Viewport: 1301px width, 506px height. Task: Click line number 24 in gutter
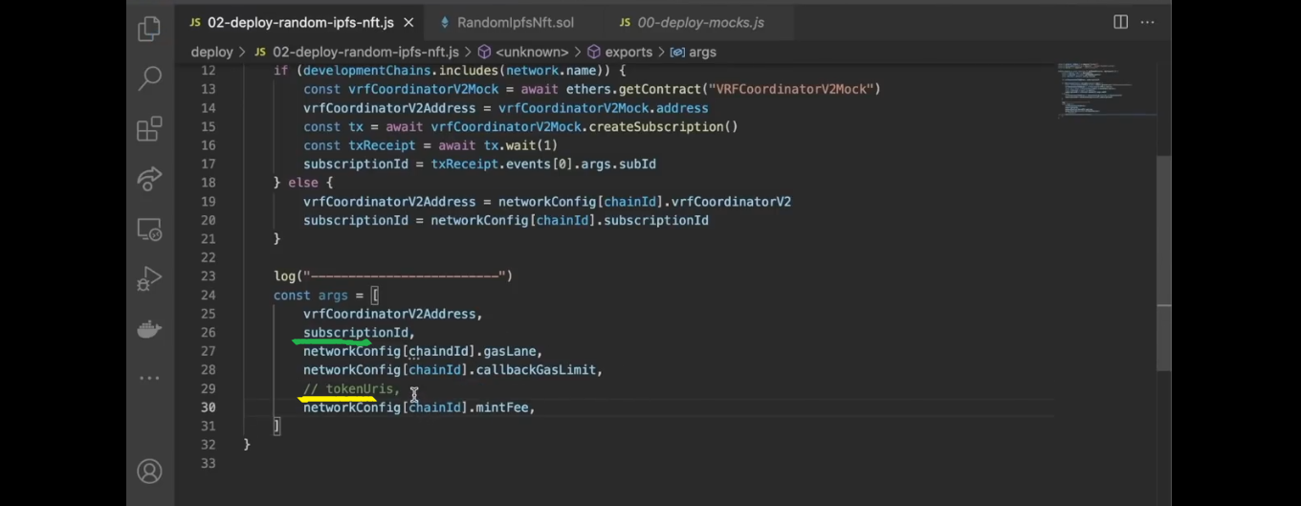208,295
